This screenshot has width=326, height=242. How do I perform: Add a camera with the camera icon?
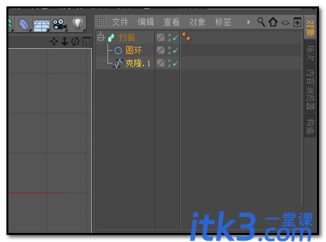(60, 24)
